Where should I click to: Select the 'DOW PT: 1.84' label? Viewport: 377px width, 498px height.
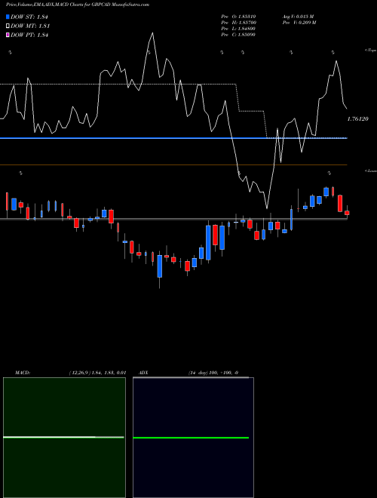click(29, 35)
